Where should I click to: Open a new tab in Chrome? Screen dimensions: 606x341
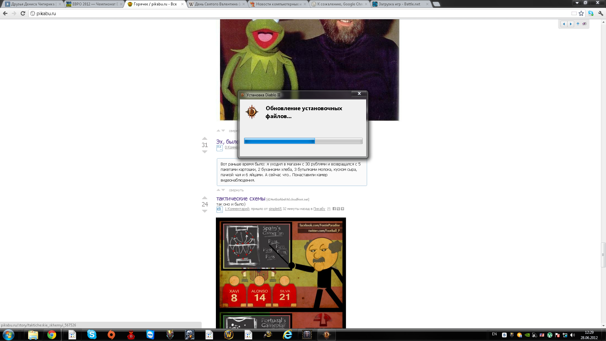[x=436, y=4]
